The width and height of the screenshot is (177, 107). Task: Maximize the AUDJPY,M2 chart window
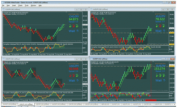168,9
